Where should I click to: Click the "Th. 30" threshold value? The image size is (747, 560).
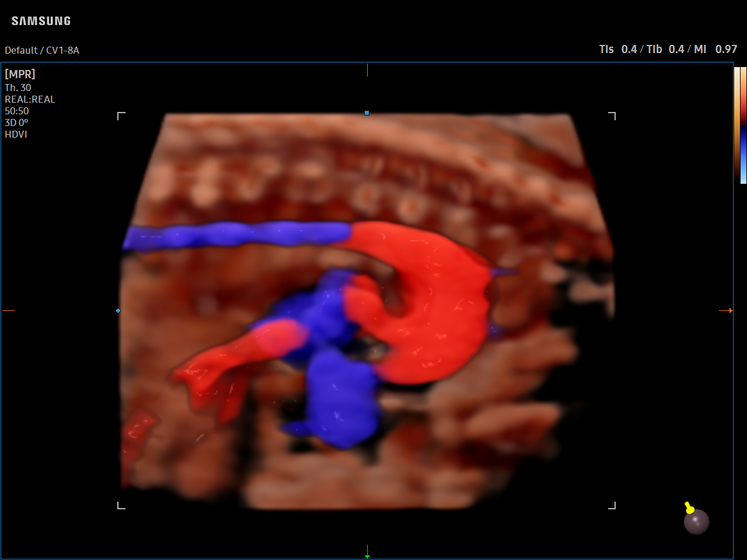pyautogui.click(x=18, y=87)
